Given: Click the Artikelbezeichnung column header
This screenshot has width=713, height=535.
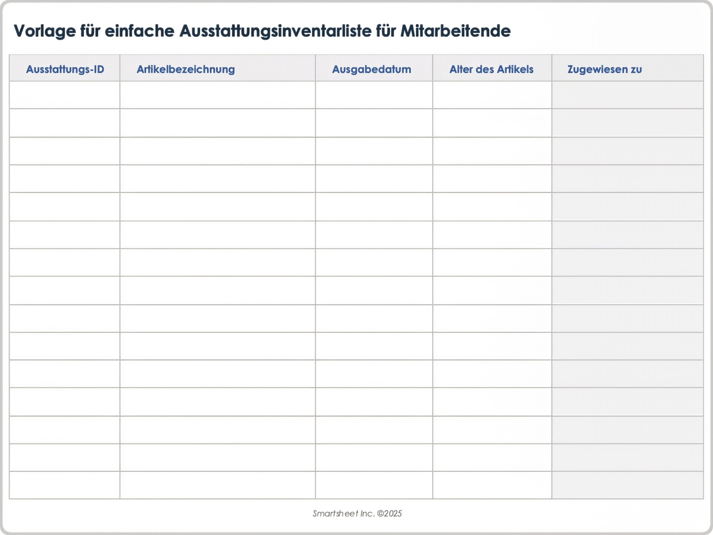Looking at the screenshot, I should point(186,69).
